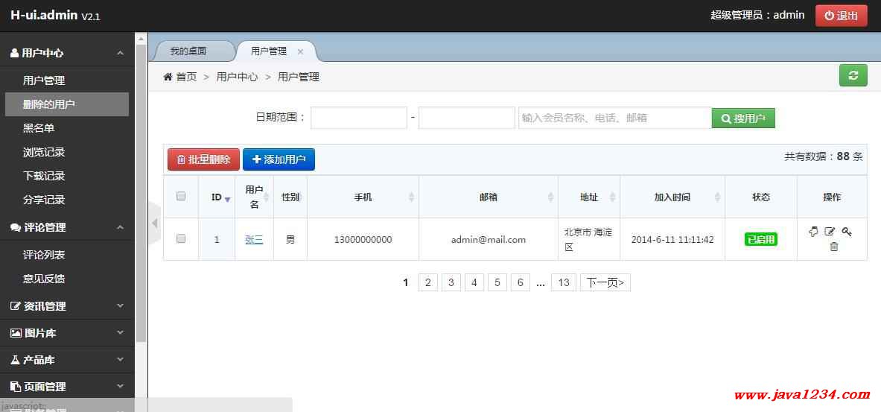The image size is (881, 412).
Task: Check the select-all checkbox in table header
Action: pos(181,196)
